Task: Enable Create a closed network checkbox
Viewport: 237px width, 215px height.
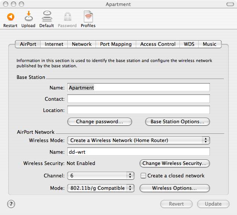Action: pyautogui.click(x=143, y=176)
